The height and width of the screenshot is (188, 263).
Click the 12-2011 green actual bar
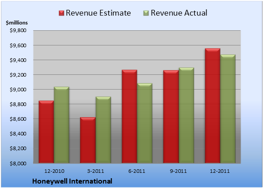coord(228,109)
